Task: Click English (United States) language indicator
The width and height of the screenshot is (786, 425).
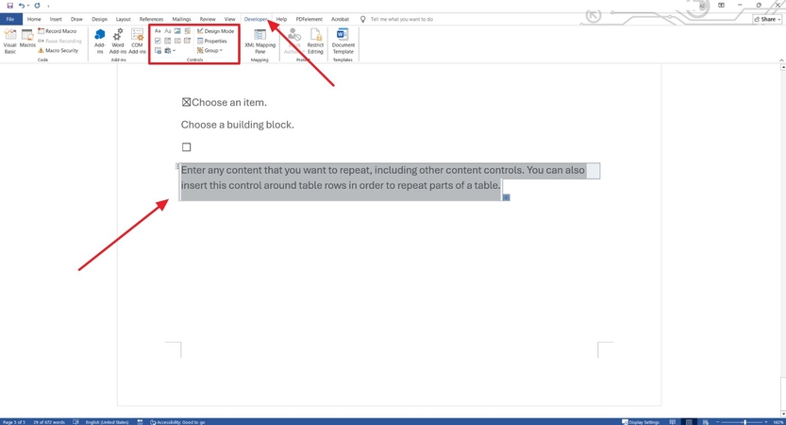Action: click(107, 422)
